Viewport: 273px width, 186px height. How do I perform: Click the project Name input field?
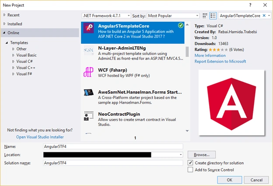(x=113, y=147)
